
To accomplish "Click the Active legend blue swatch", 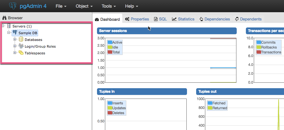I will tap(110, 42).
